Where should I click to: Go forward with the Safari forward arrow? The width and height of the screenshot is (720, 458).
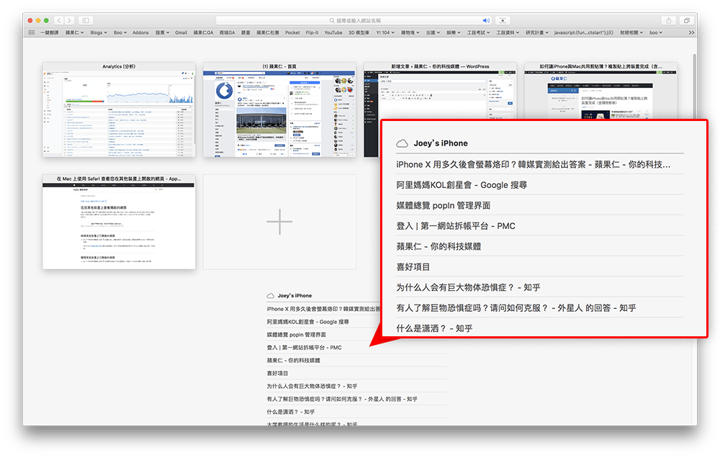(x=69, y=20)
